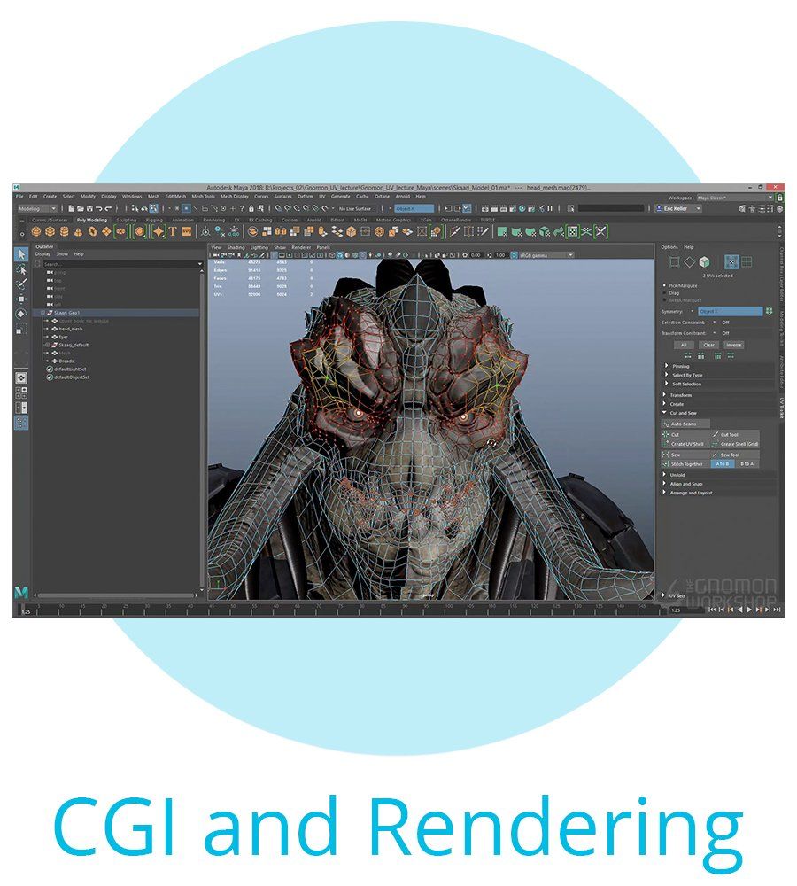Click the Create UV Shell button

pos(685,444)
